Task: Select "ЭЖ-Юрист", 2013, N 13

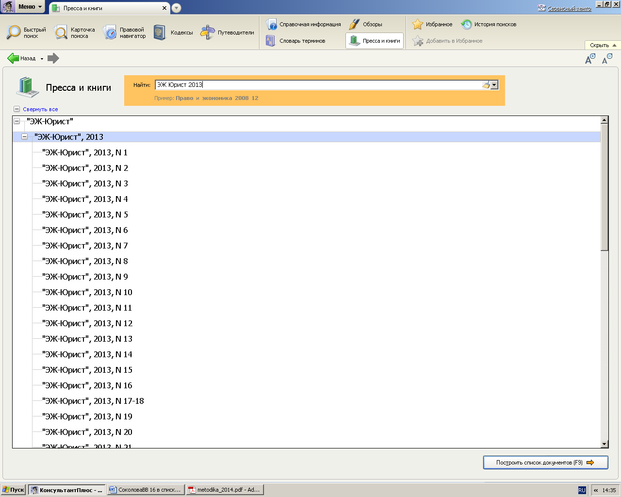Action: coord(87,339)
